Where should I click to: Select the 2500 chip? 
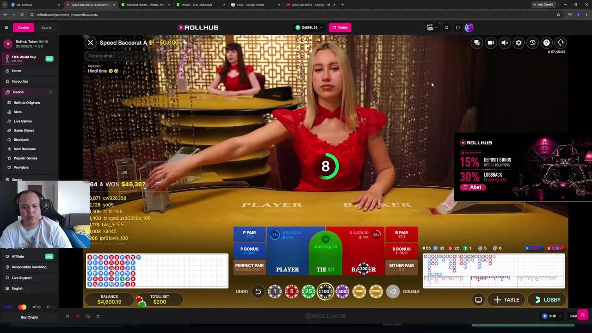click(x=376, y=291)
